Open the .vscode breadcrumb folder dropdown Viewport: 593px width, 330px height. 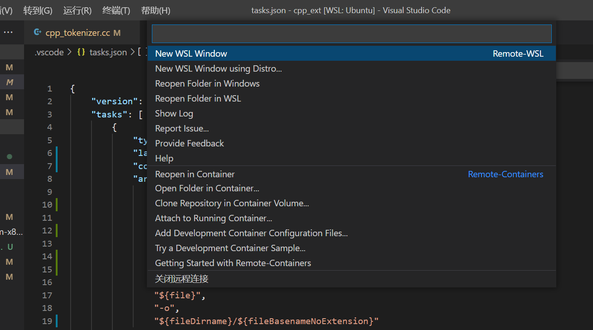coord(49,52)
